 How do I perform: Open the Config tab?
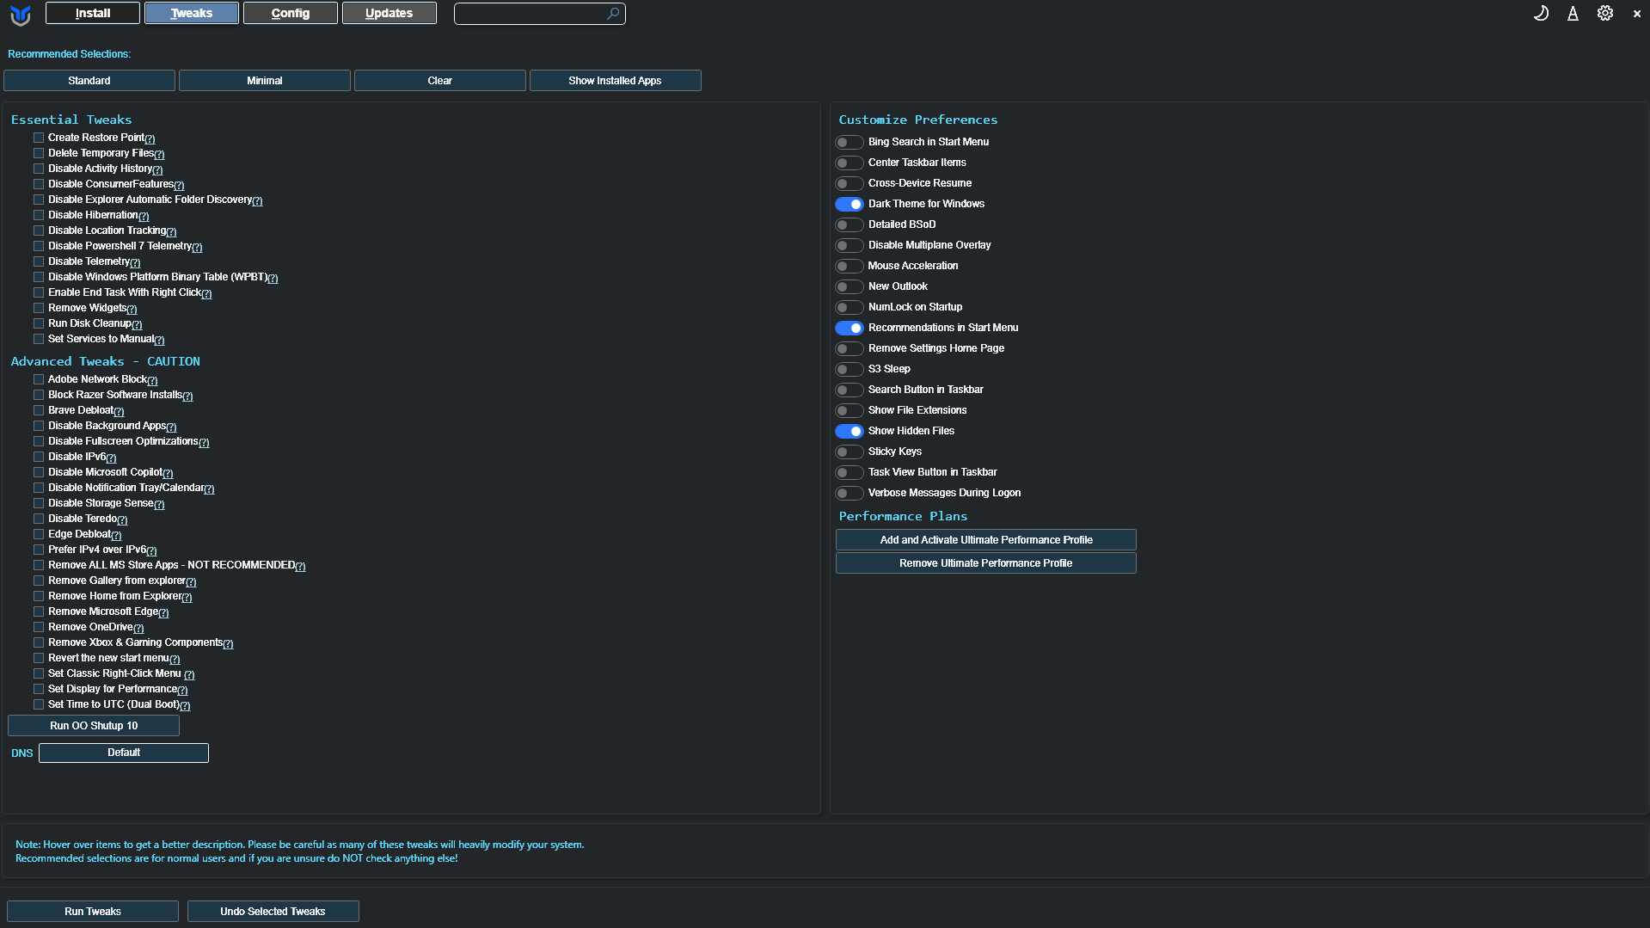pyautogui.click(x=291, y=13)
